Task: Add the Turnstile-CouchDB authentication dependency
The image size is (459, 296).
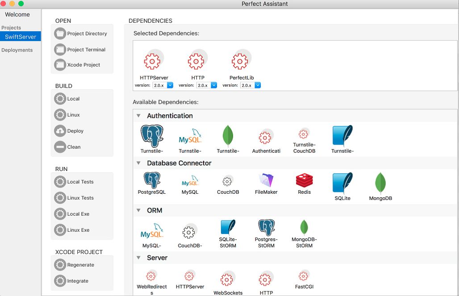Action: click(304, 141)
